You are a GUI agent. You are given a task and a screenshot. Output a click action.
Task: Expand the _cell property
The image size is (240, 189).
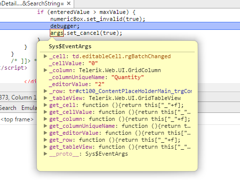tap(45, 56)
